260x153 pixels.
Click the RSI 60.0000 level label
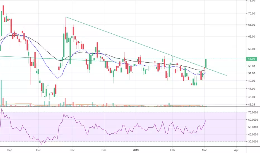click(x=253, y=120)
